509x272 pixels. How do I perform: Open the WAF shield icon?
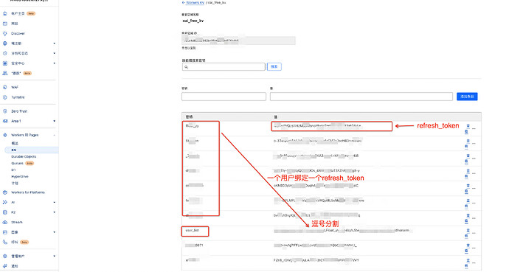5,87
